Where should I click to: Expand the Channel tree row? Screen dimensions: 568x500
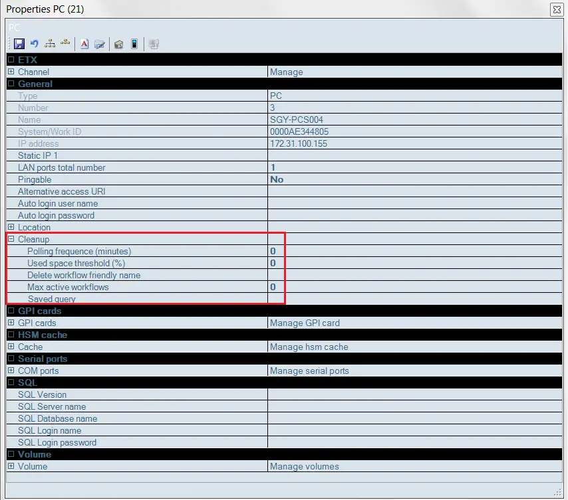click(11, 72)
